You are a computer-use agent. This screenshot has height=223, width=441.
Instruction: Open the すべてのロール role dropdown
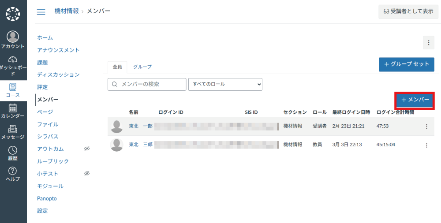click(225, 84)
